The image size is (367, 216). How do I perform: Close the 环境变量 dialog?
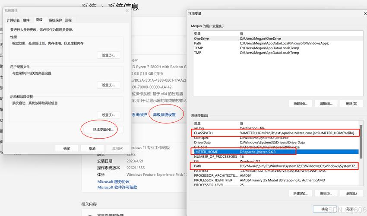tap(365, 13)
